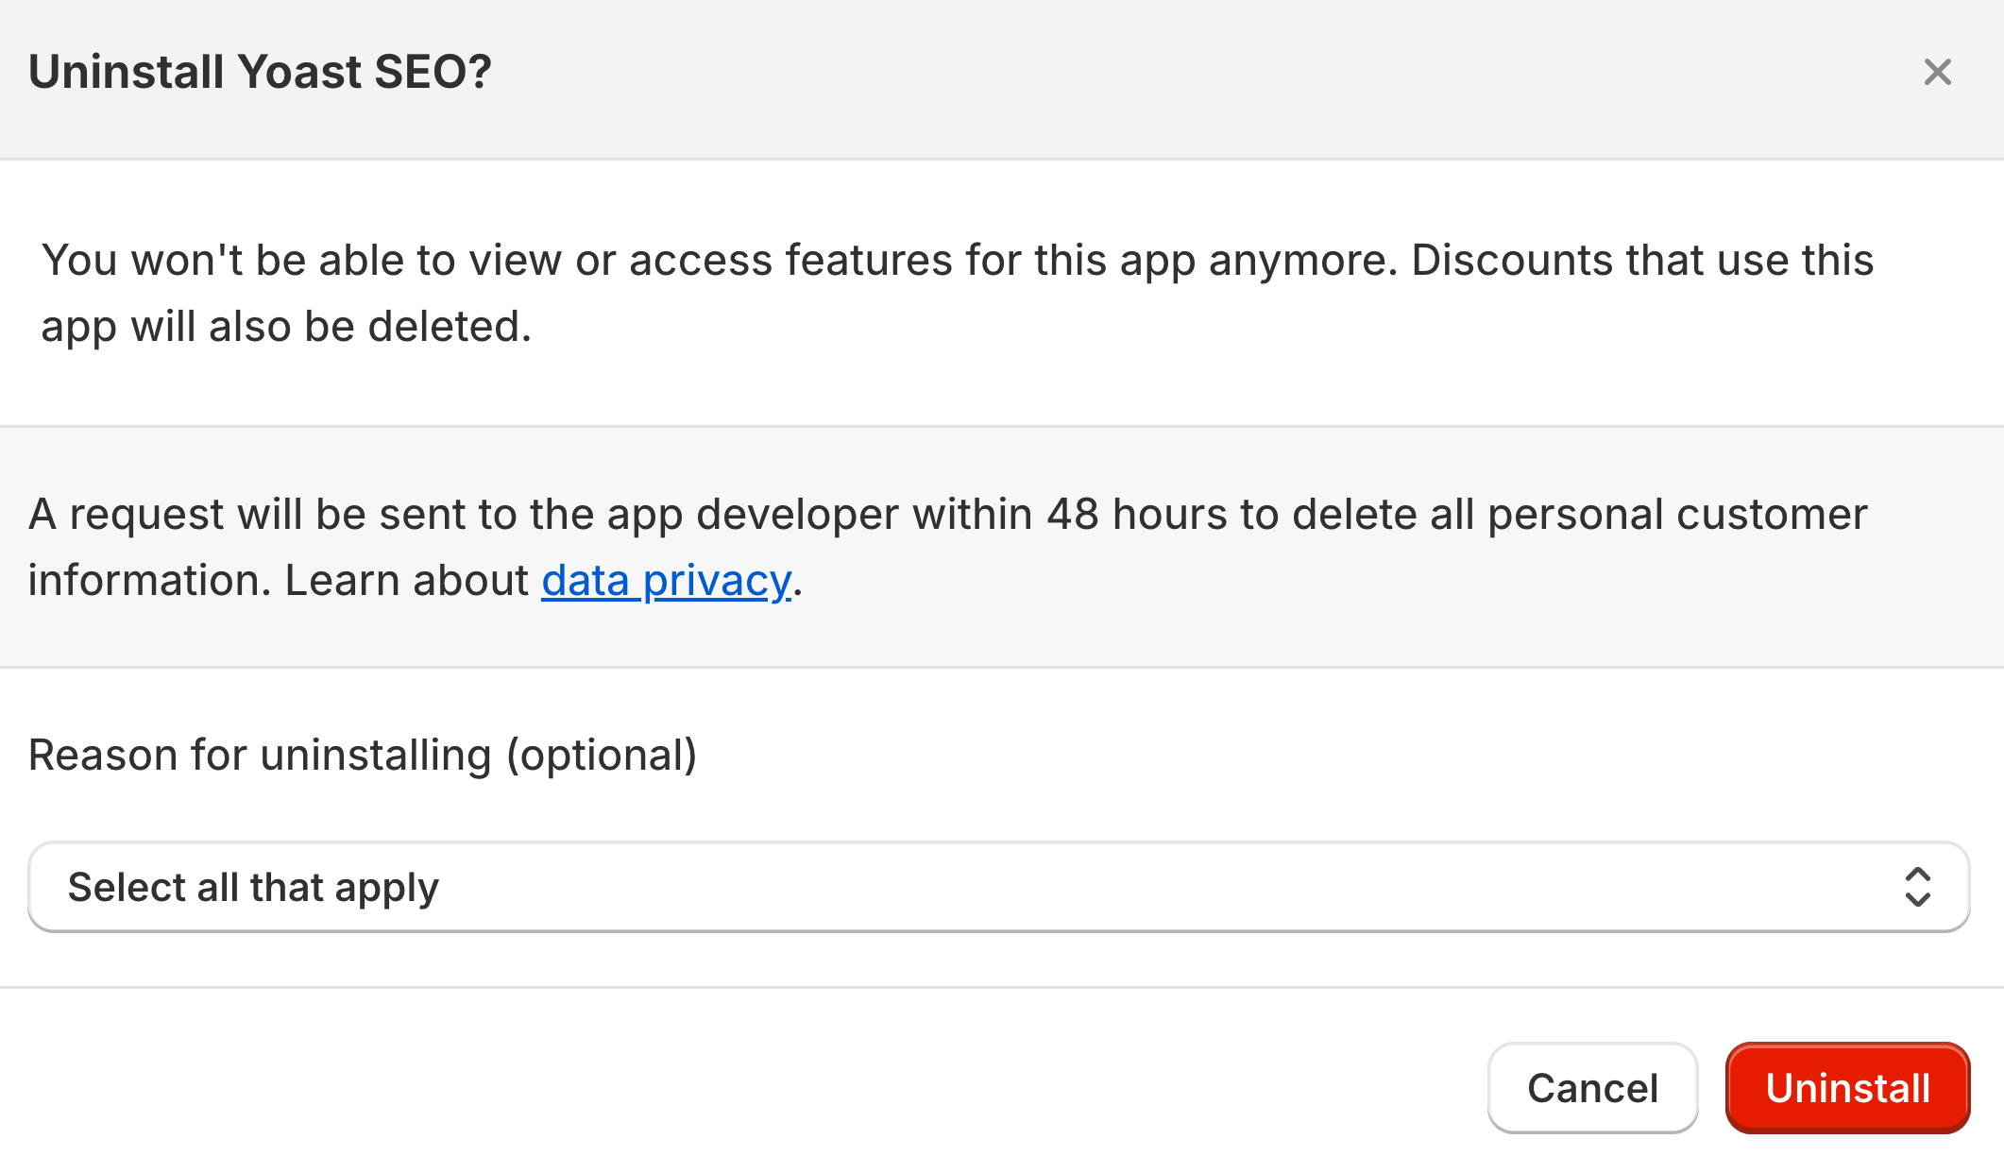Click the app access warning paragraph
This screenshot has width=2004, height=1156.
[x=957, y=293]
